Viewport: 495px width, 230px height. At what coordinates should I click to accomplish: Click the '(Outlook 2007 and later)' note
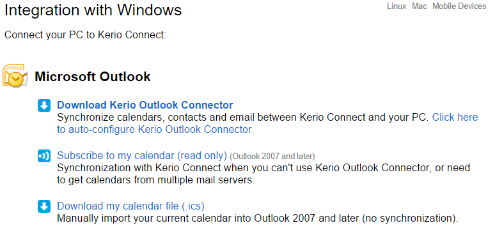(x=272, y=156)
